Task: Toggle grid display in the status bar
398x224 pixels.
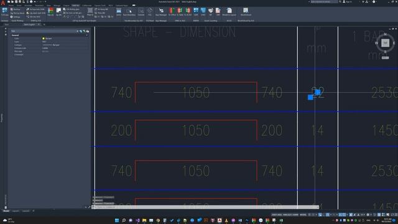Action: (x=310, y=215)
